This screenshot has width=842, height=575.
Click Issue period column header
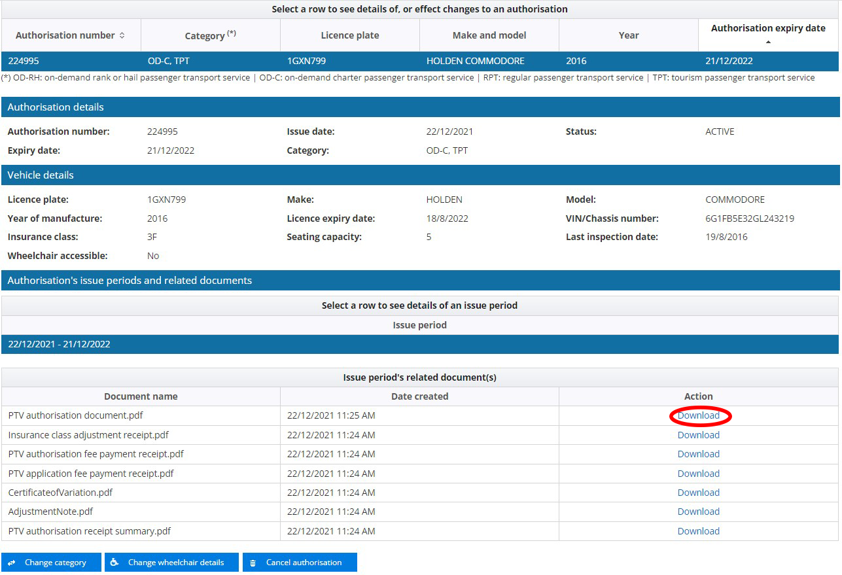pyautogui.click(x=420, y=325)
